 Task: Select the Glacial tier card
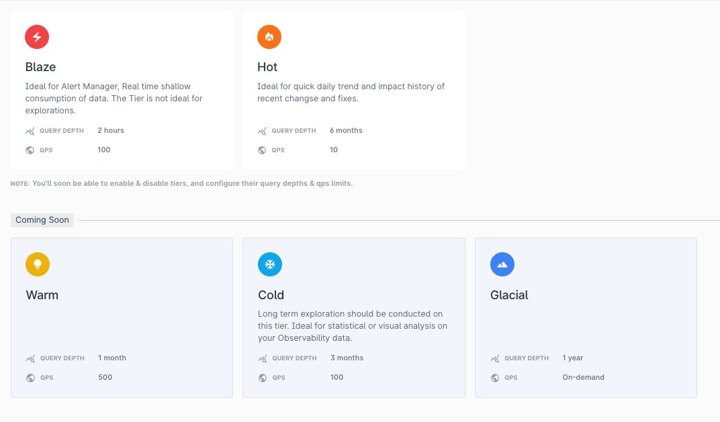[586, 317]
